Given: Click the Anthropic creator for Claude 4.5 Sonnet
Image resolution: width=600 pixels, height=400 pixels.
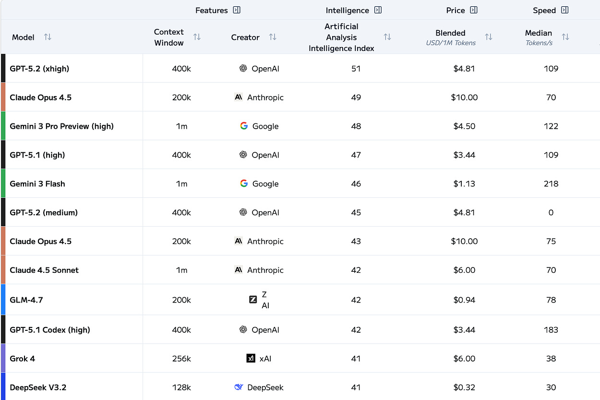Looking at the screenshot, I should (x=265, y=270).
